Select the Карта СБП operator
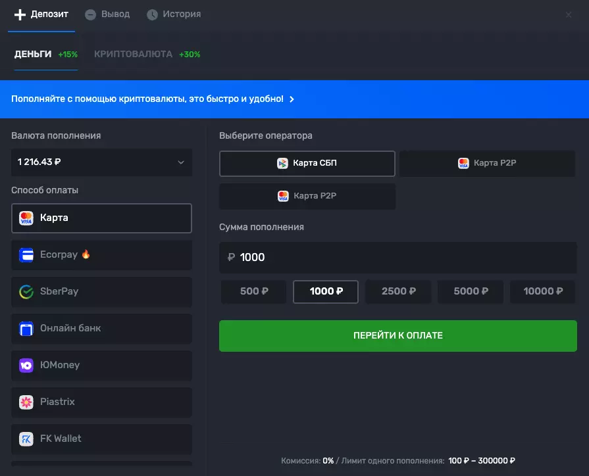Screen dimensions: 589x476 point(307,164)
